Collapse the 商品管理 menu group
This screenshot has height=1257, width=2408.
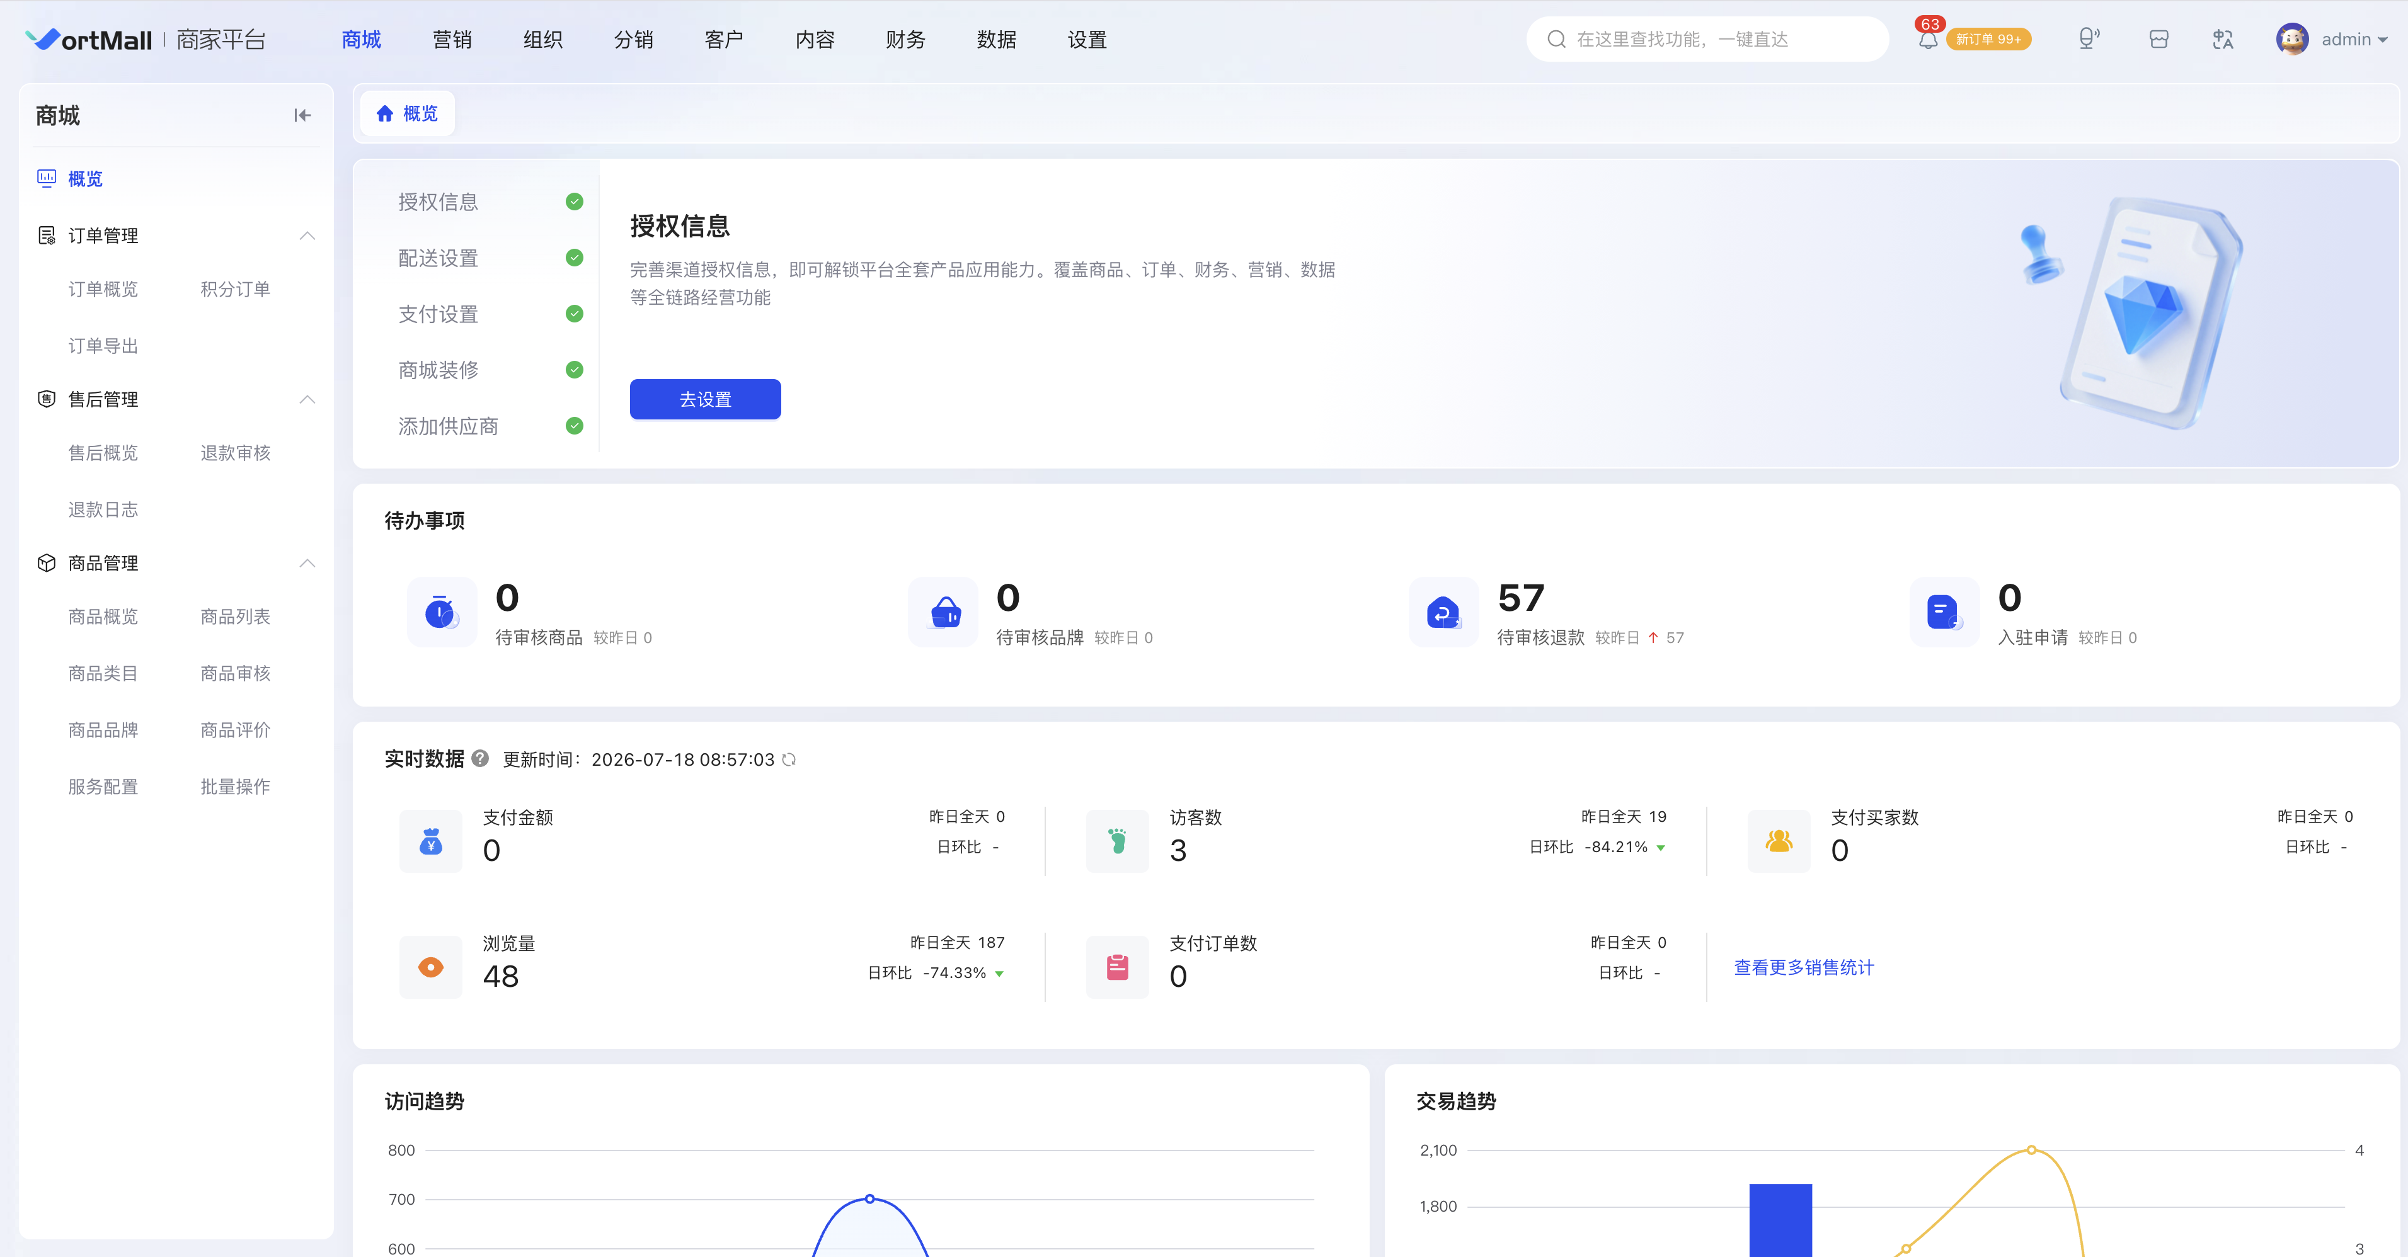[307, 562]
